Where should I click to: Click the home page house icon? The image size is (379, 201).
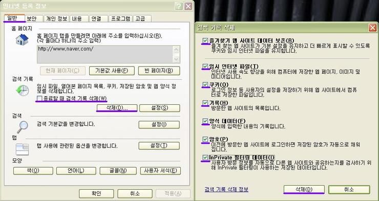point(22,39)
